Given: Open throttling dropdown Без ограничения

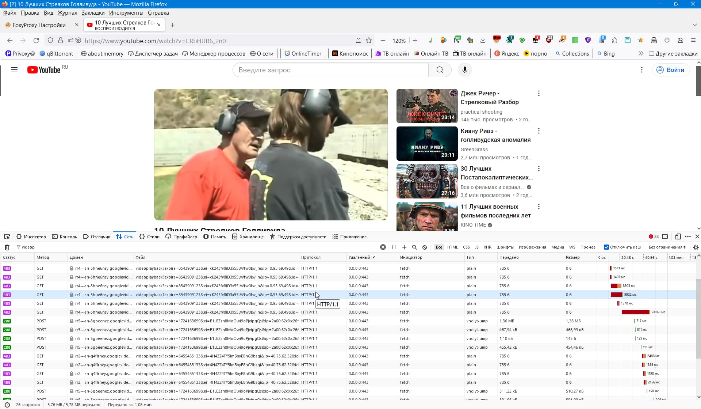Looking at the screenshot, I should tap(667, 247).
